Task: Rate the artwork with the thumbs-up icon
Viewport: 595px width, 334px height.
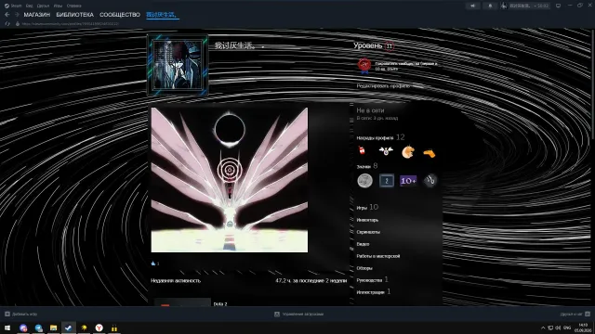Action: pyautogui.click(x=153, y=263)
